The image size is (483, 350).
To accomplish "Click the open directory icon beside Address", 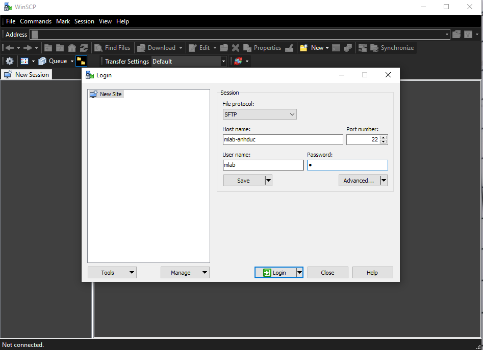I will (x=456, y=35).
